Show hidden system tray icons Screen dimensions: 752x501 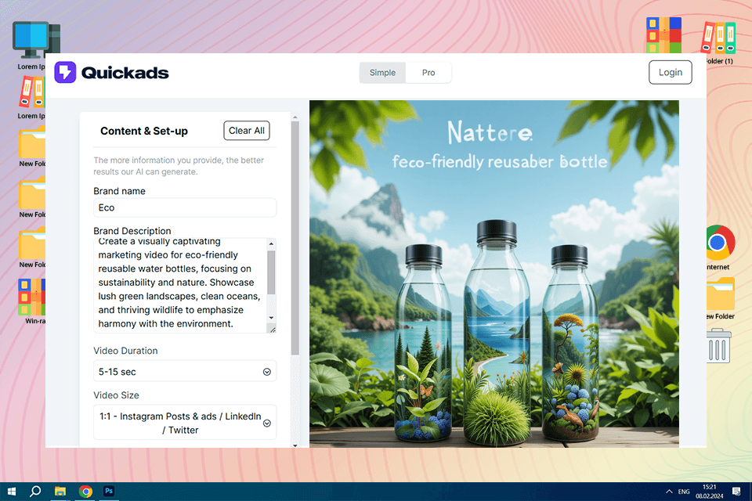point(668,492)
